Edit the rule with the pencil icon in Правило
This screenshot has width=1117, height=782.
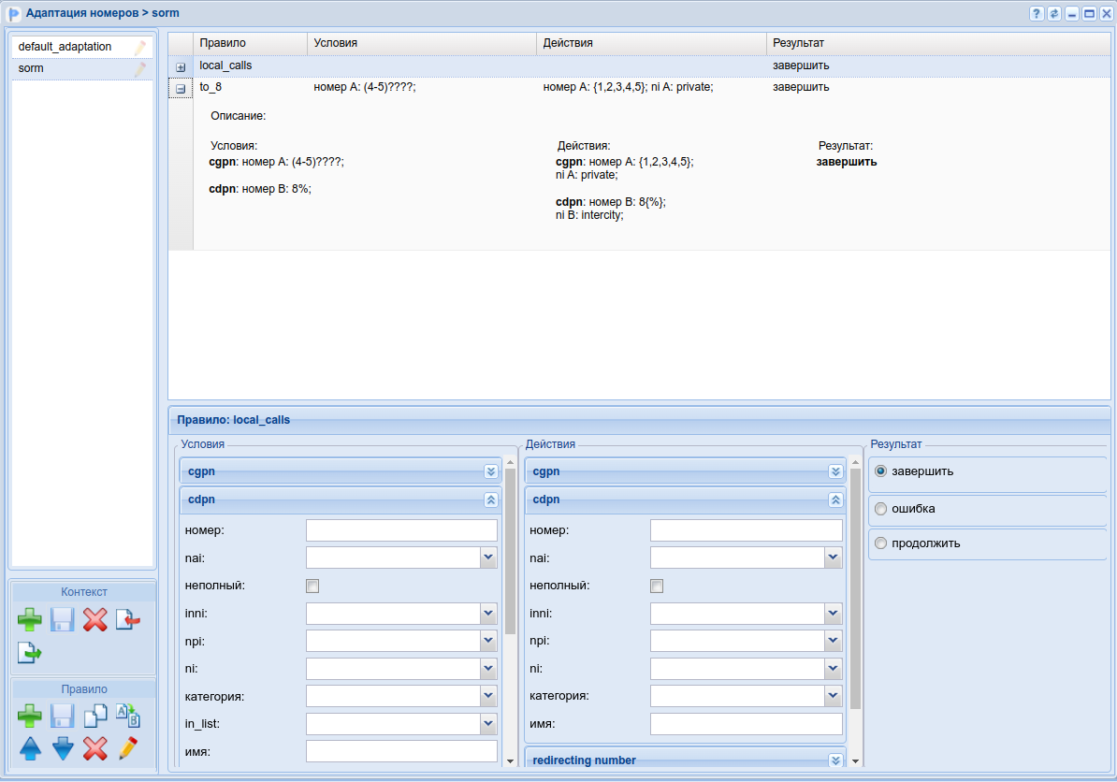point(127,748)
